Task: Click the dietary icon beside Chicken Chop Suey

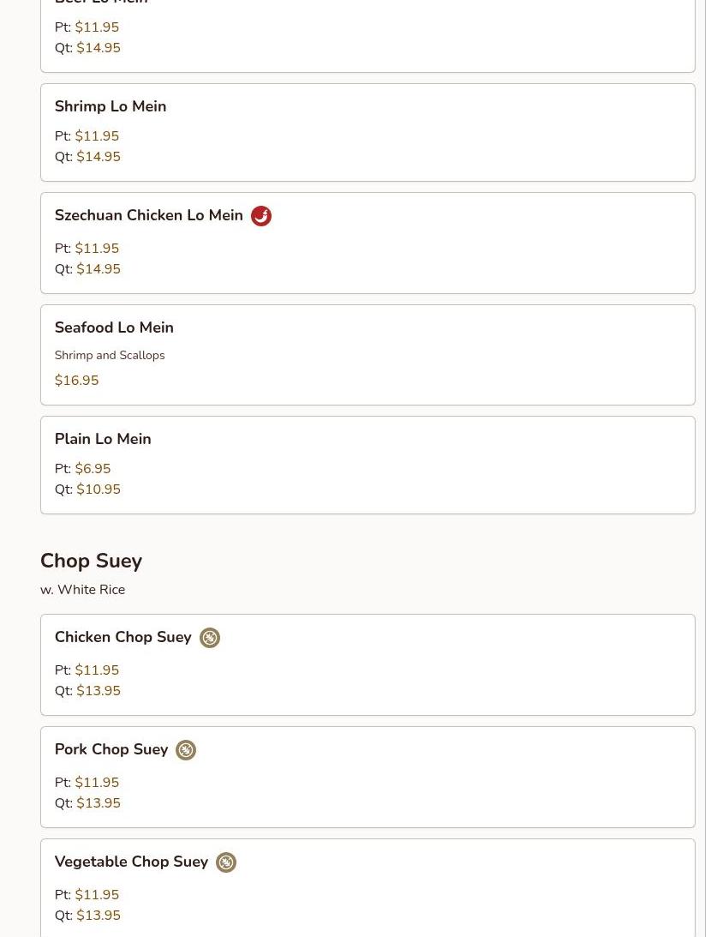Action: coord(210,638)
